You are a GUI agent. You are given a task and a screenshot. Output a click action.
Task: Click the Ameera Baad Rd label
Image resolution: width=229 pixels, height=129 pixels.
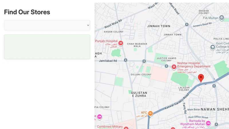coord(202,25)
